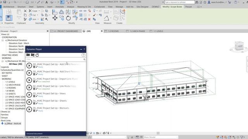248x139 pixels.
Task: Click the Delete red X tool
Action: pos(89,19)
